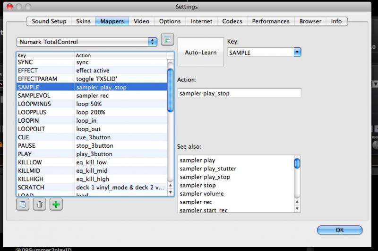Open the Skins tab
The width and height of the screenshot is (378, 251).
83,21
